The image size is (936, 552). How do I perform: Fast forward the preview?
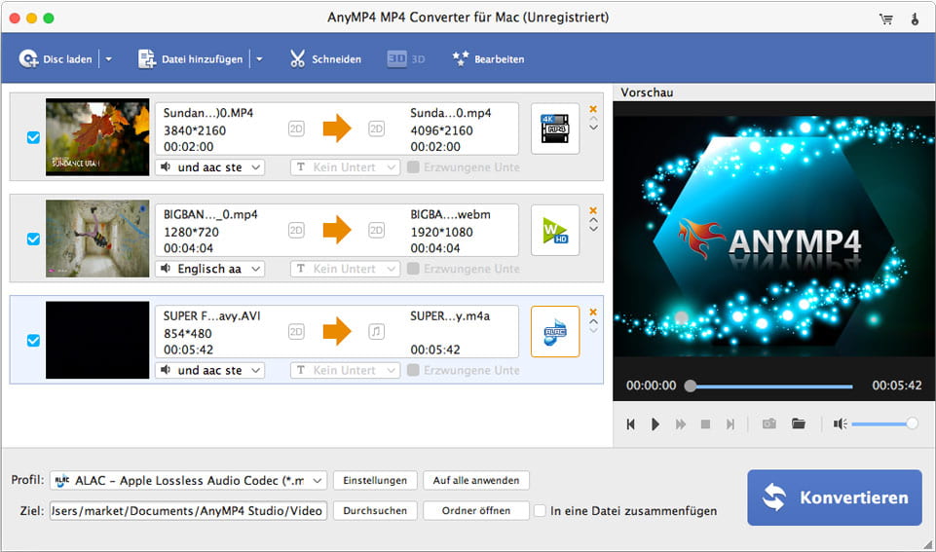click(681, 423)
